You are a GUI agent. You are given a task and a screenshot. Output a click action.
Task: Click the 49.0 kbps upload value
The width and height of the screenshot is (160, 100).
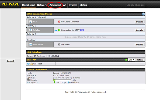[x=74, y=82]
